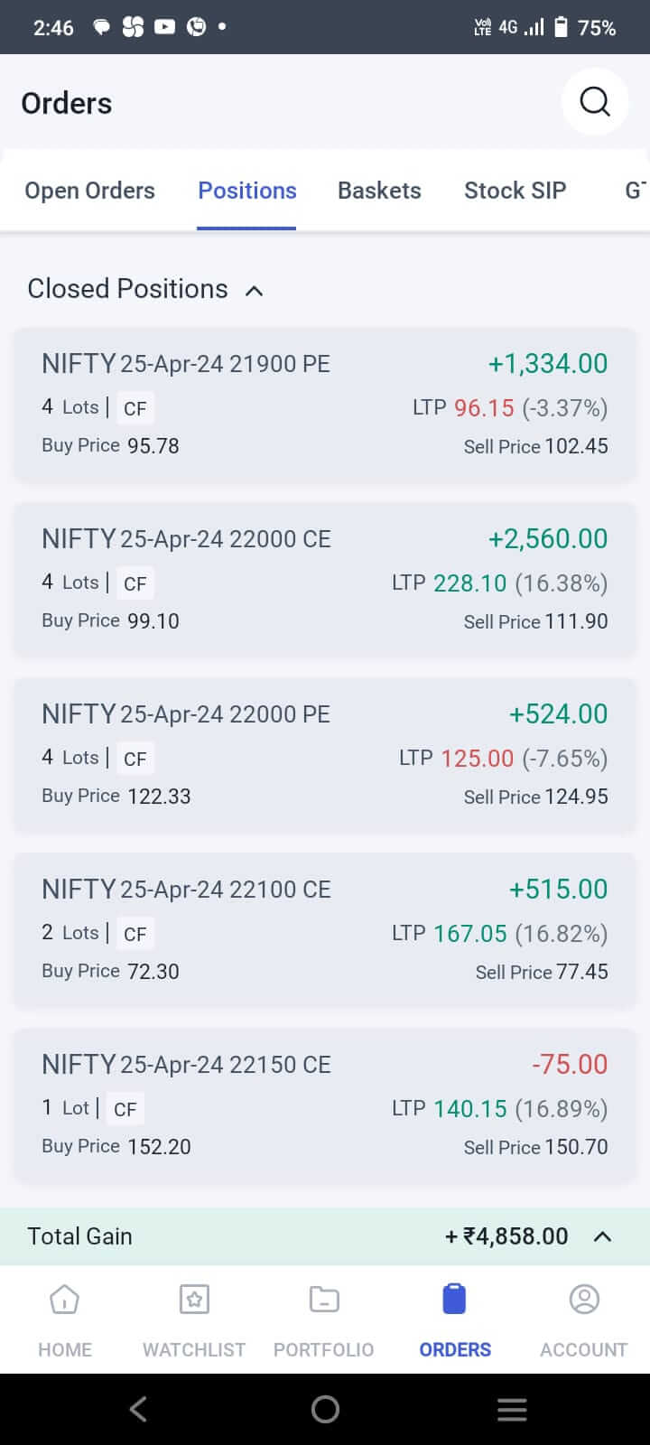This screenshot has width=650, height=1445.
Task: Open the NIFTY 22000 CE position
Action: [324, 579]
